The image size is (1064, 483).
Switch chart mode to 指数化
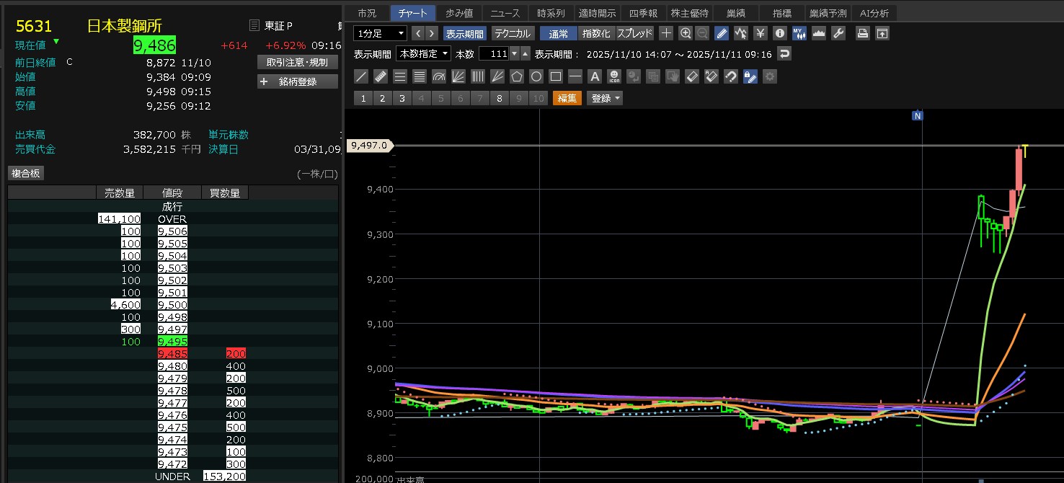(x=596, y=33)
